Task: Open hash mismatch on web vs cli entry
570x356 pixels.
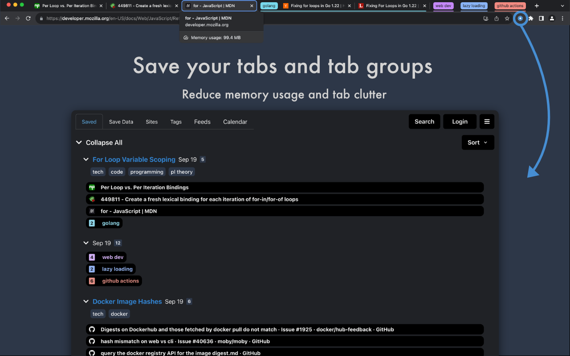Action: click(285, 341)
